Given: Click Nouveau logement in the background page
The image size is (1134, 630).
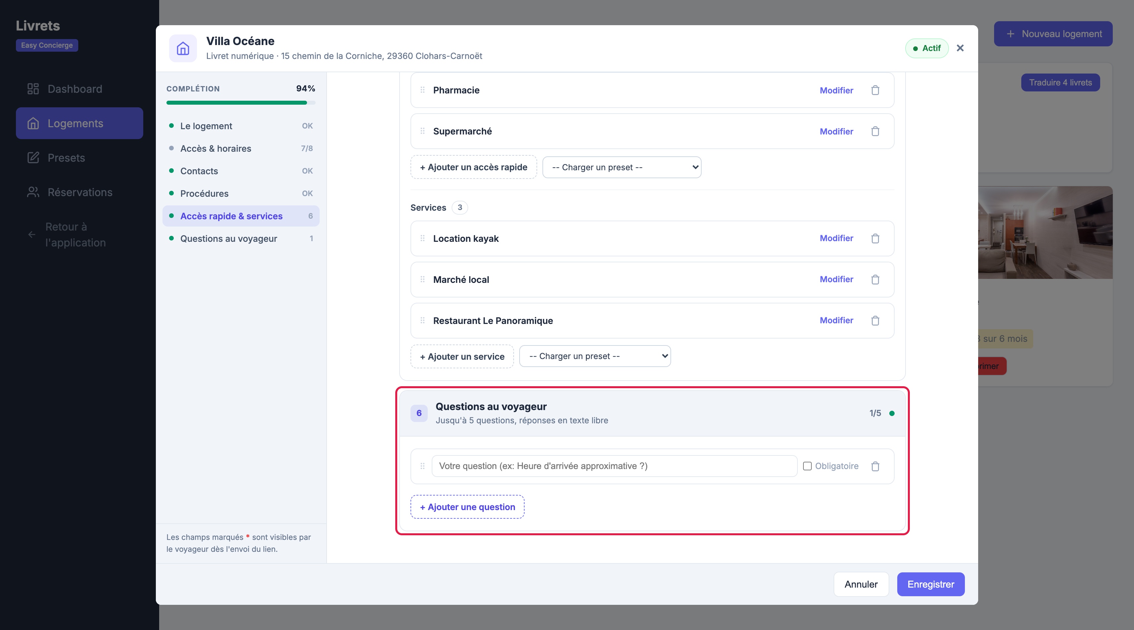Looking at the screenshot, I should [1053, 34].
